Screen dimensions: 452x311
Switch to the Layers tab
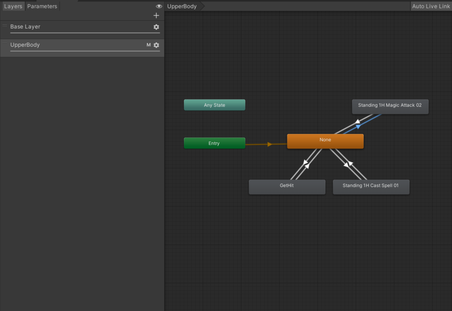13,6
